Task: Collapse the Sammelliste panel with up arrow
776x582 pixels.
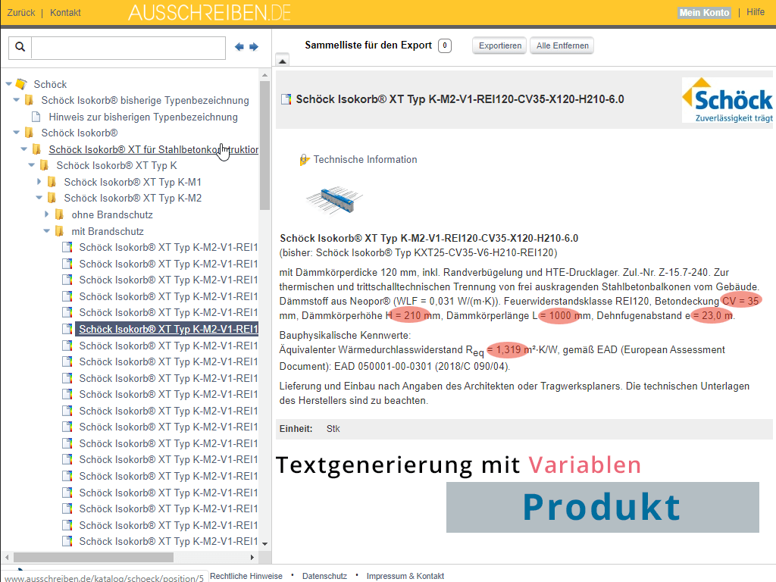Action: pos(282,61)
